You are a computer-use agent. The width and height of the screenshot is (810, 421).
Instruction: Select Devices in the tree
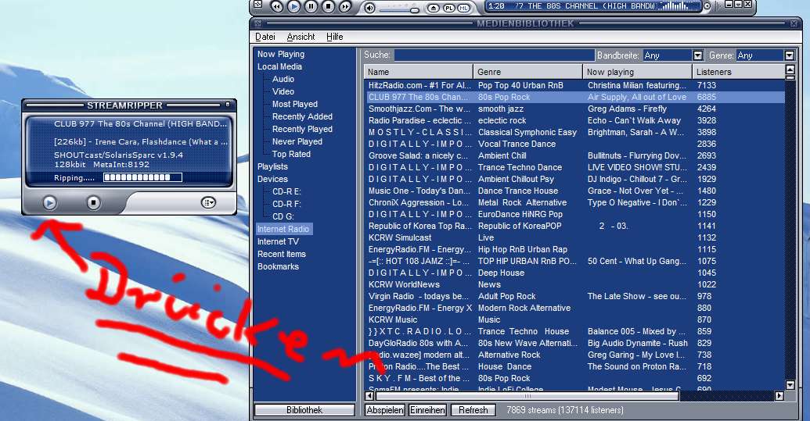[x=273, y=179]
